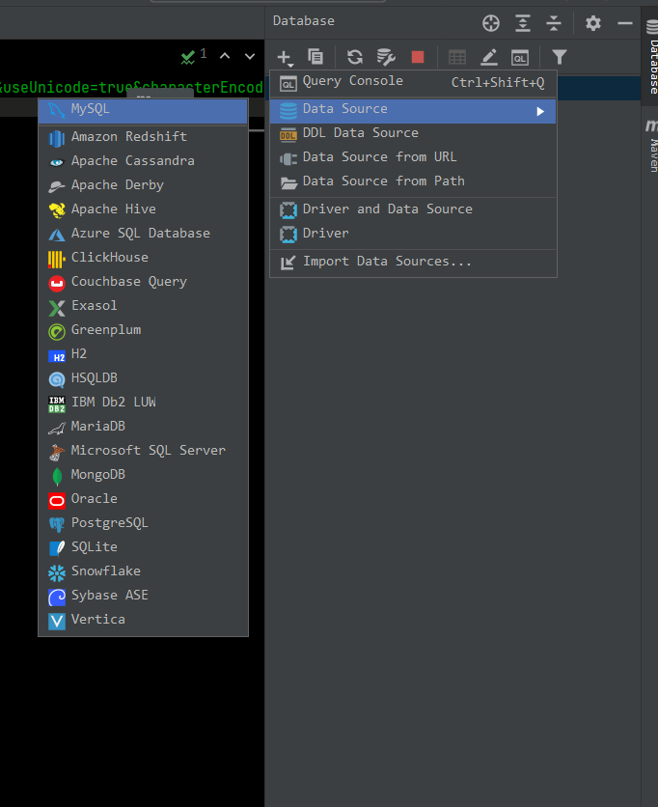
Task: Select MySQL data source
Action: pyautogui.click(x=143, y=110)
